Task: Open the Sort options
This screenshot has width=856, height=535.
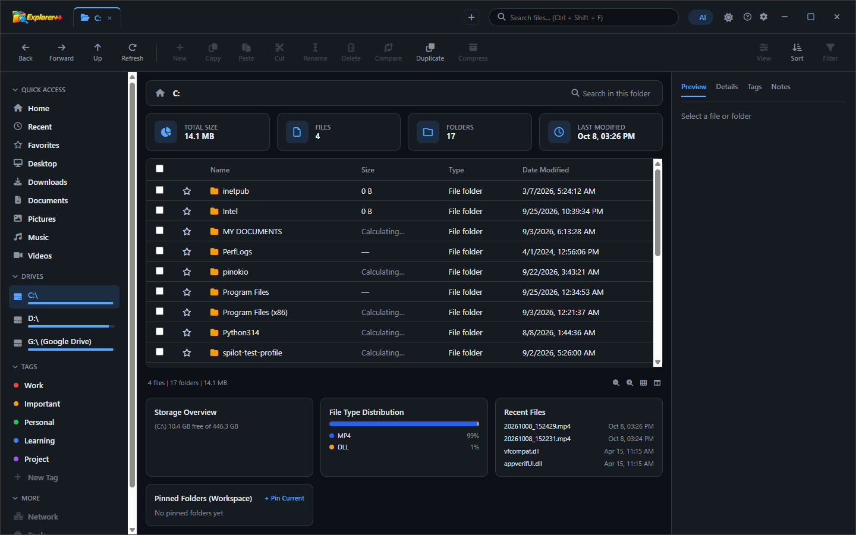Action: coord(797,52)
